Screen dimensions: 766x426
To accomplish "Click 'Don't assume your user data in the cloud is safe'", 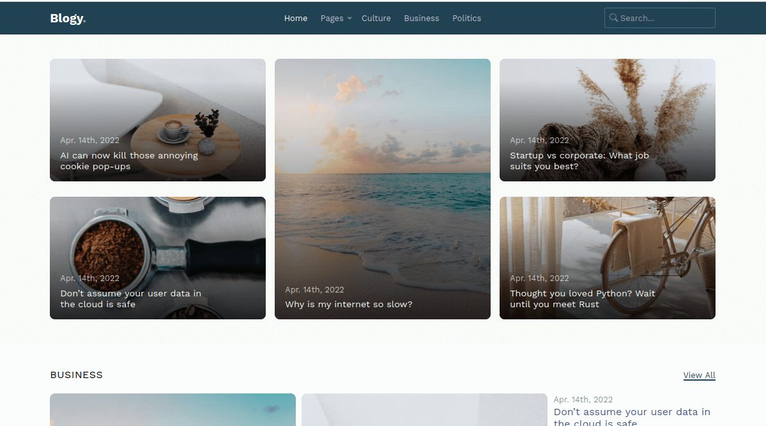I will click(x=130, y=298).
